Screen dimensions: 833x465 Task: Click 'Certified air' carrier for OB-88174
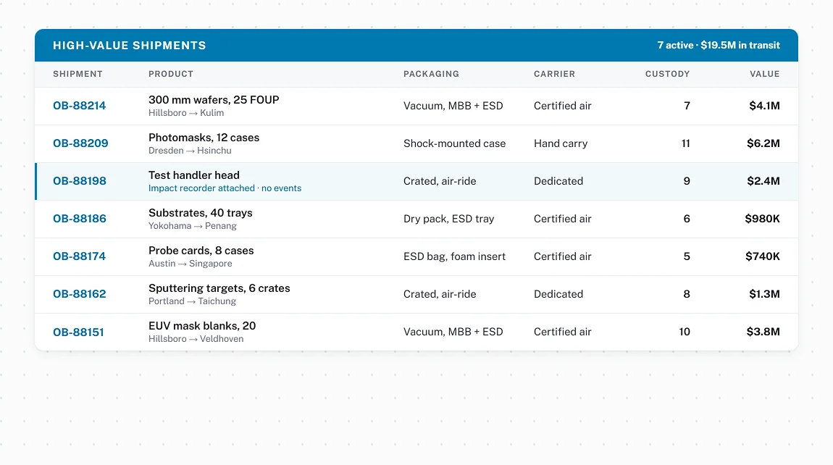(x=563, y=256)
